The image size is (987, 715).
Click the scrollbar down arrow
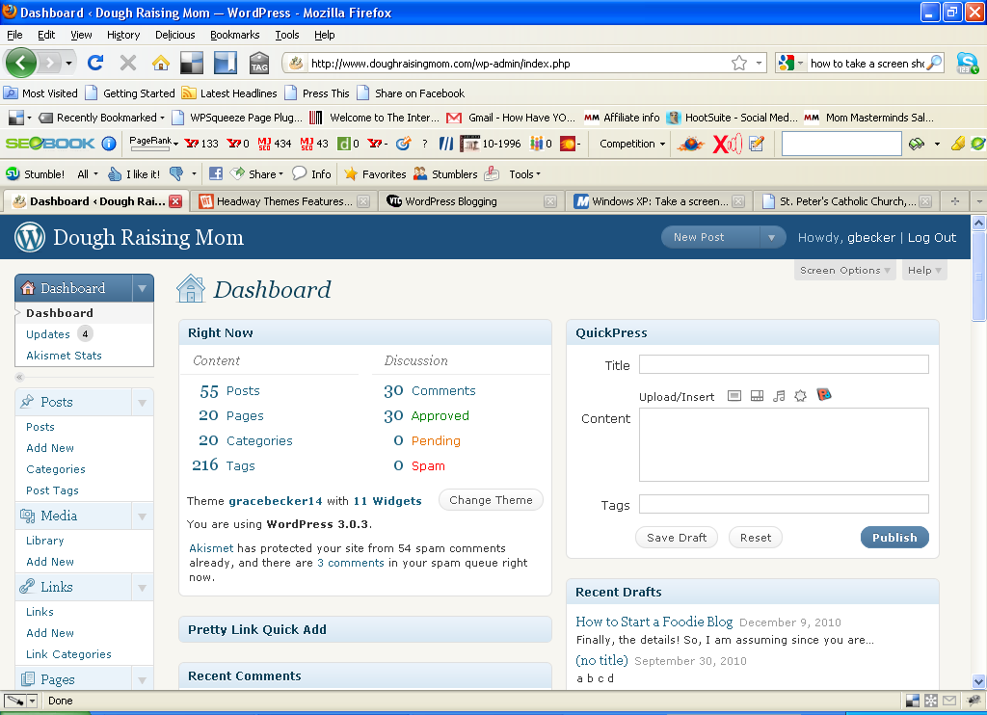pos(979,681)
